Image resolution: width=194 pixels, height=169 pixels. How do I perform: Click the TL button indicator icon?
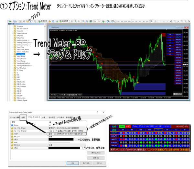click(14, 25)
